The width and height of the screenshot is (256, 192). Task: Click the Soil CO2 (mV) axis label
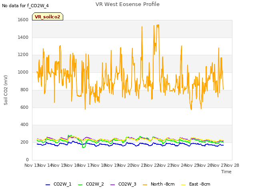(x=6, y=90)
